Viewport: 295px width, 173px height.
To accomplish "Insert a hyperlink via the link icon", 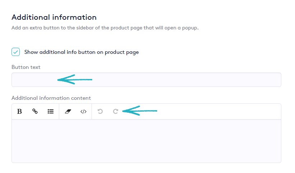I will point(35,112).
